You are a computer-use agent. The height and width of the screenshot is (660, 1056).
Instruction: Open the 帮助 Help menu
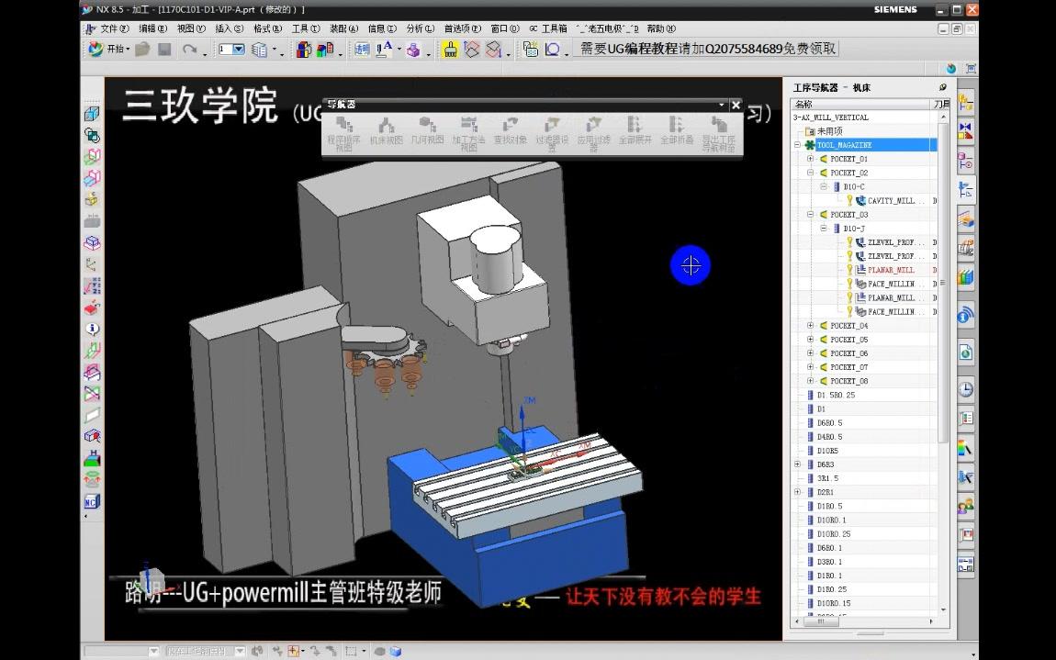pos(660,28)
